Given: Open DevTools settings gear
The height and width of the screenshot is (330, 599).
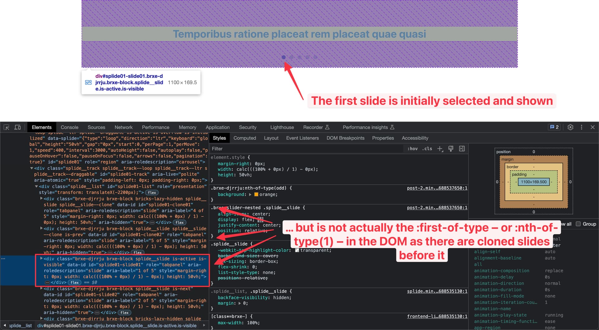Looking at the screenshot, I should click(x=570, y=127).
